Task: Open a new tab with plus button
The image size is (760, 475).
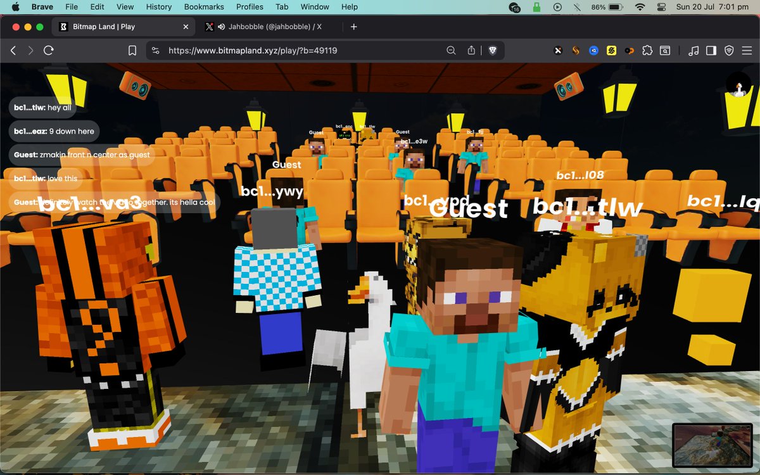Action: (354, 27)
